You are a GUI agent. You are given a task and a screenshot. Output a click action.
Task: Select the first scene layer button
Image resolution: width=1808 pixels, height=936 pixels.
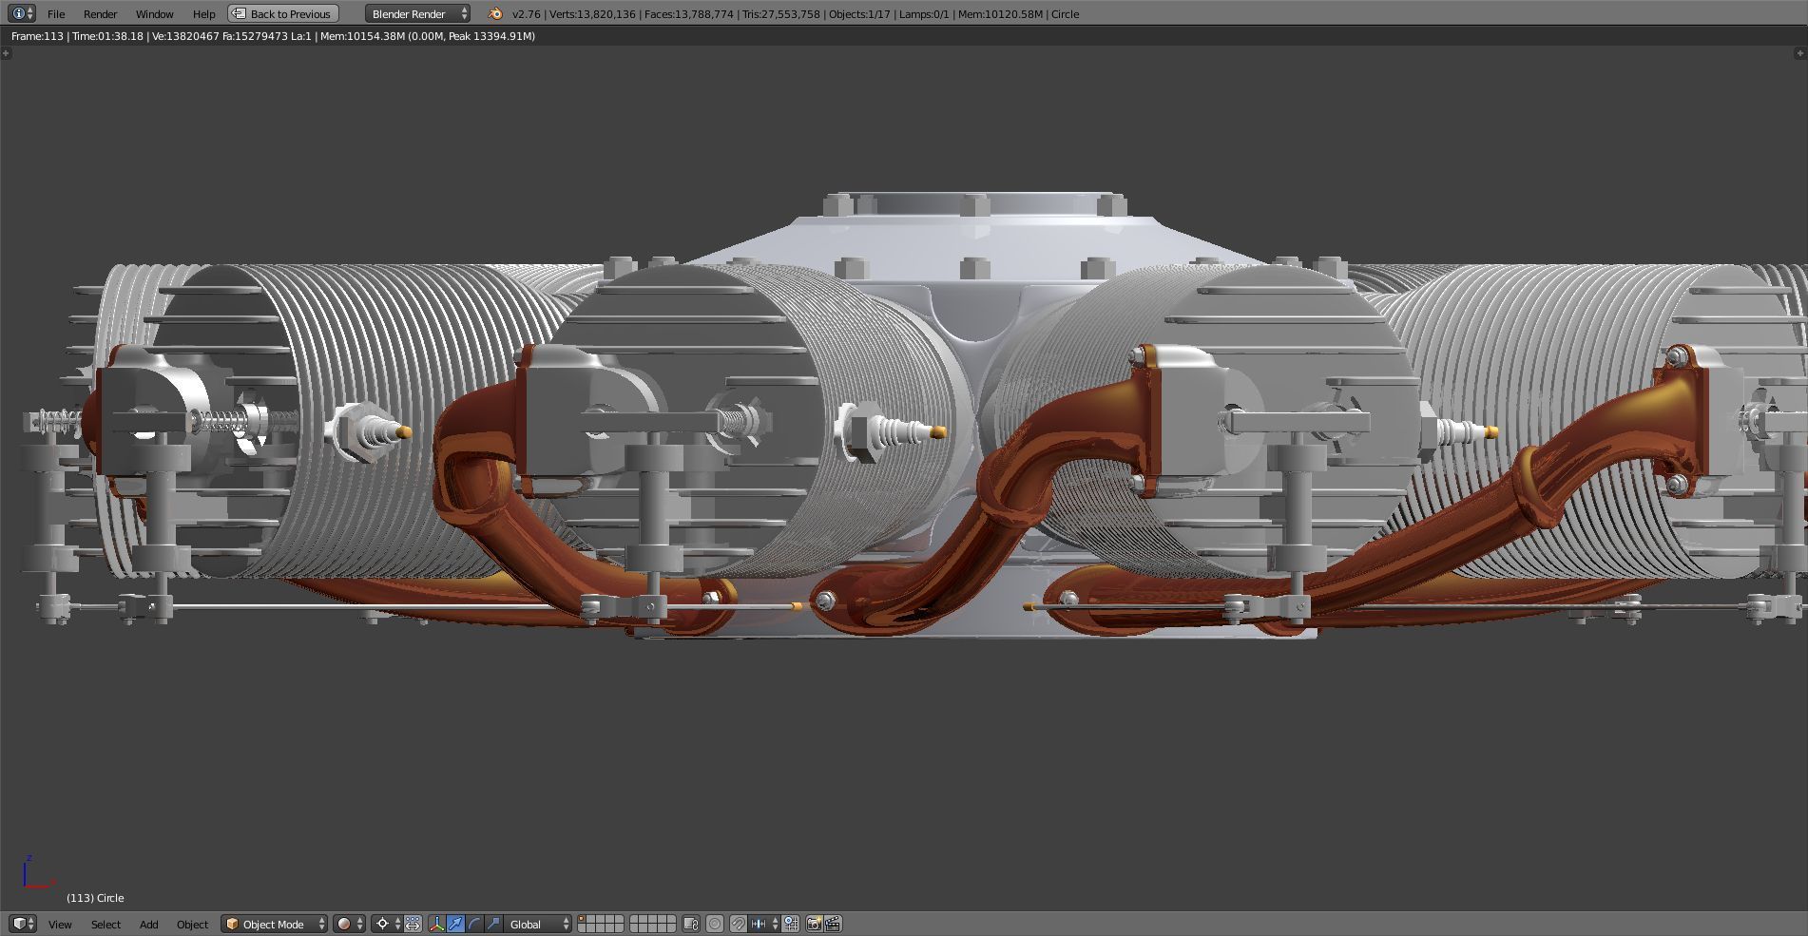(x=582, y=919)
